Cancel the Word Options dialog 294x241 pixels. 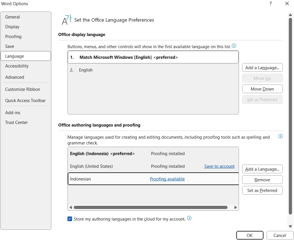click(280, 235)
